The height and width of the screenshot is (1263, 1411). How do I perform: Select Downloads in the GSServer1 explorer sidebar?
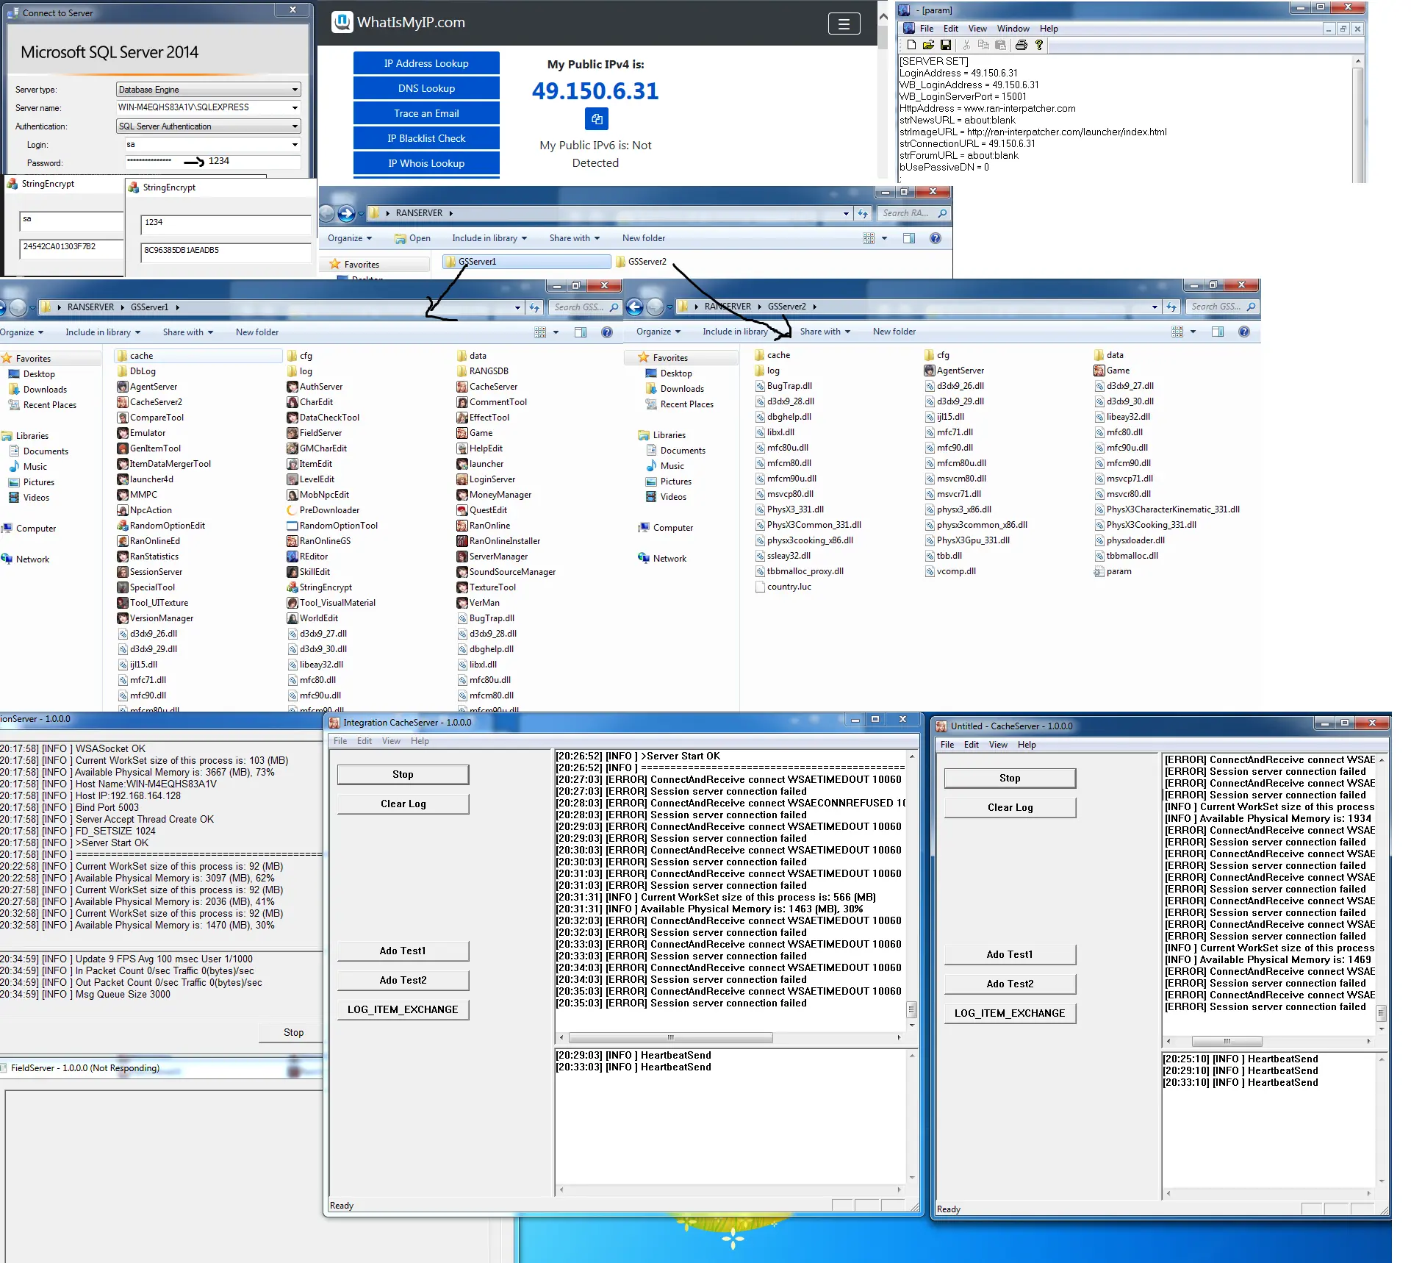click(x=45, y=390)
